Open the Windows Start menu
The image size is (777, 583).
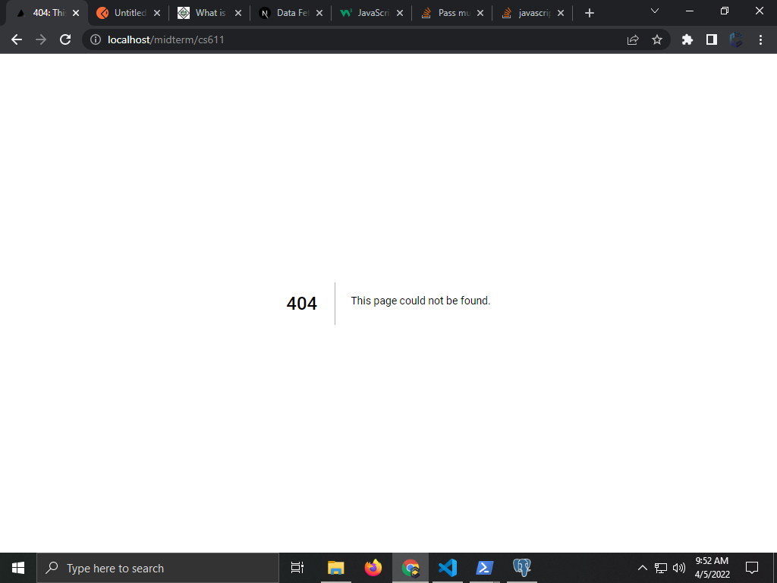tap(18, 568)
